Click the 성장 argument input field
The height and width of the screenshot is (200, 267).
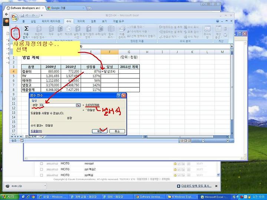(57, 105)
